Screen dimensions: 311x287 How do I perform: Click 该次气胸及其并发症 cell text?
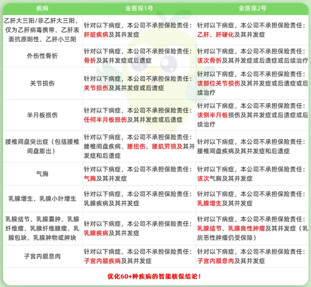[x=225, y=179]
